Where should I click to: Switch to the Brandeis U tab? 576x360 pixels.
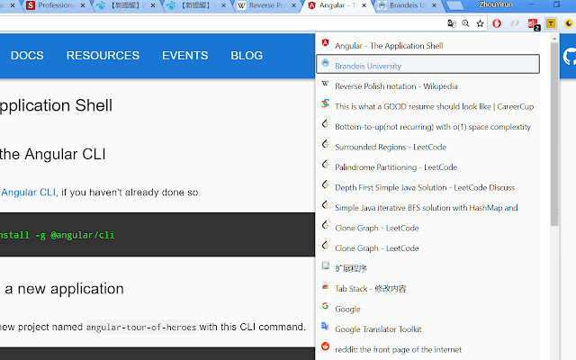[408, 5]
